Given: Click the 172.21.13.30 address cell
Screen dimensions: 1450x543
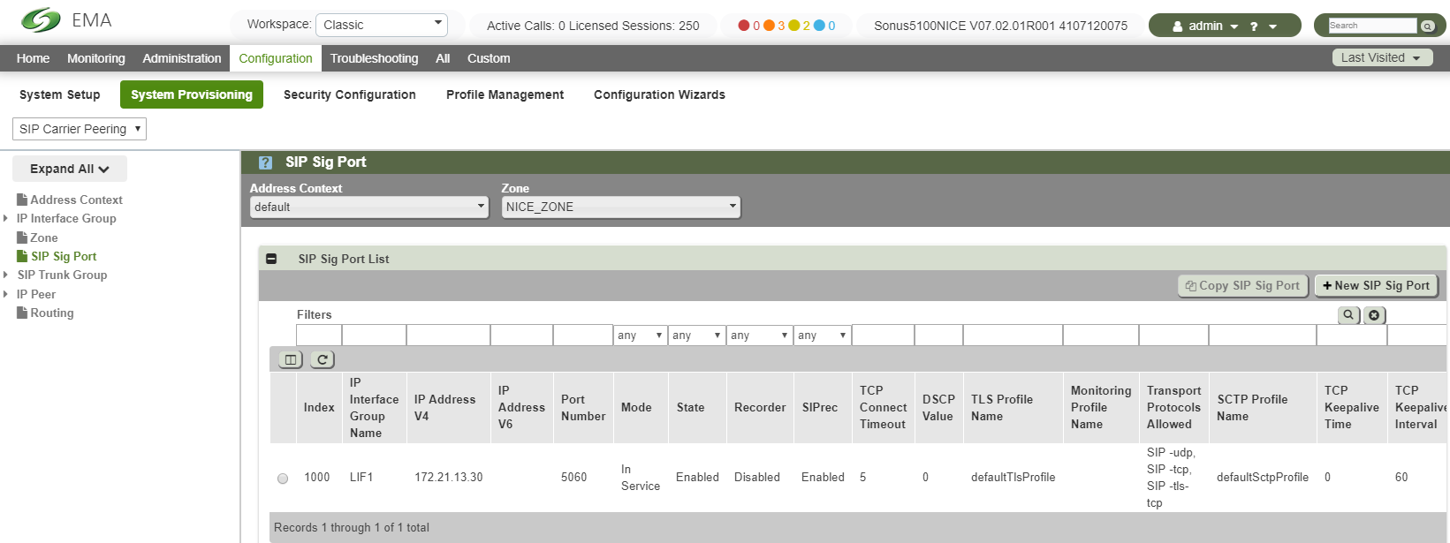Looking at the screenshot, I should click(x=449, y=478).
